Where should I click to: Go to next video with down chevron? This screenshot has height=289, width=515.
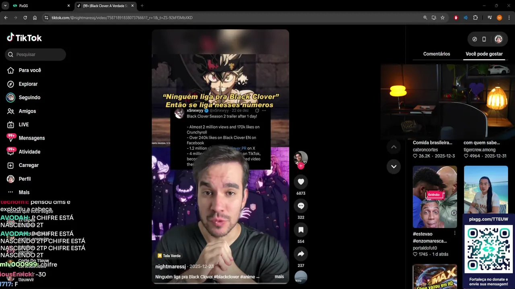[x=393, y=166]
